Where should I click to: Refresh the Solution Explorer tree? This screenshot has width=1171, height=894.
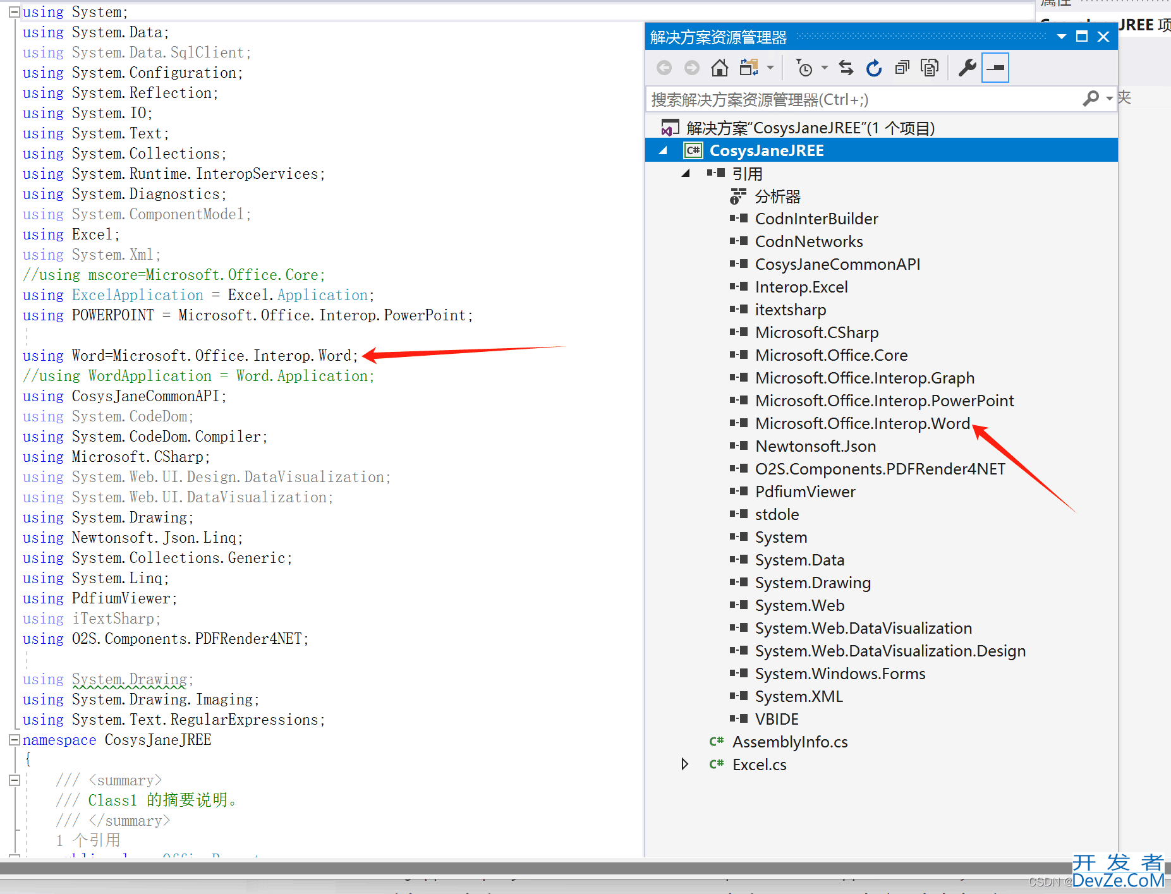(874, 68)
